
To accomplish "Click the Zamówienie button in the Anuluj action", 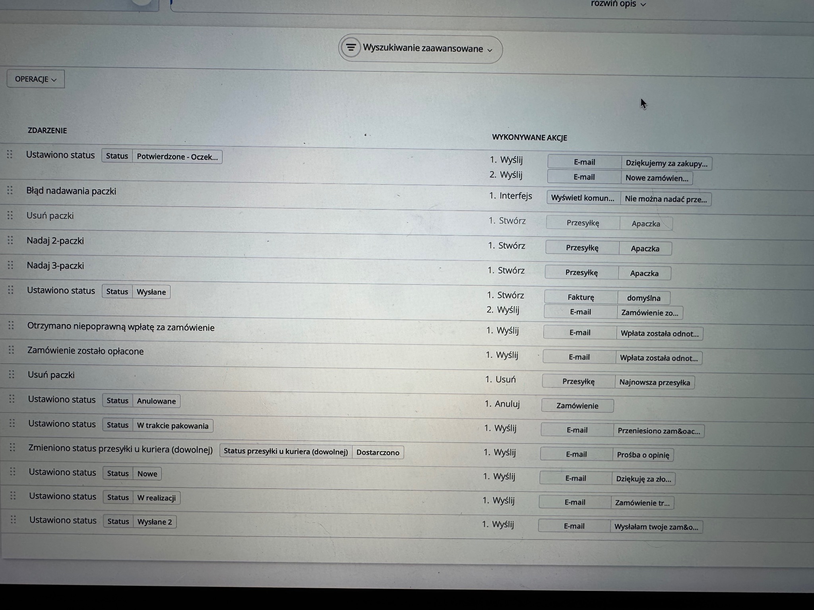I will click(x=577, y=405).
